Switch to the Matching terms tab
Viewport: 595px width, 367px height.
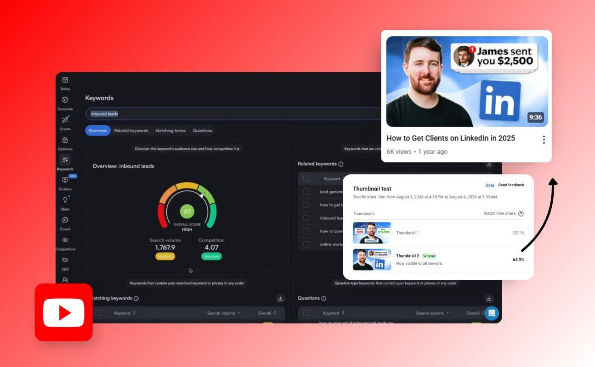click(170, 131)
